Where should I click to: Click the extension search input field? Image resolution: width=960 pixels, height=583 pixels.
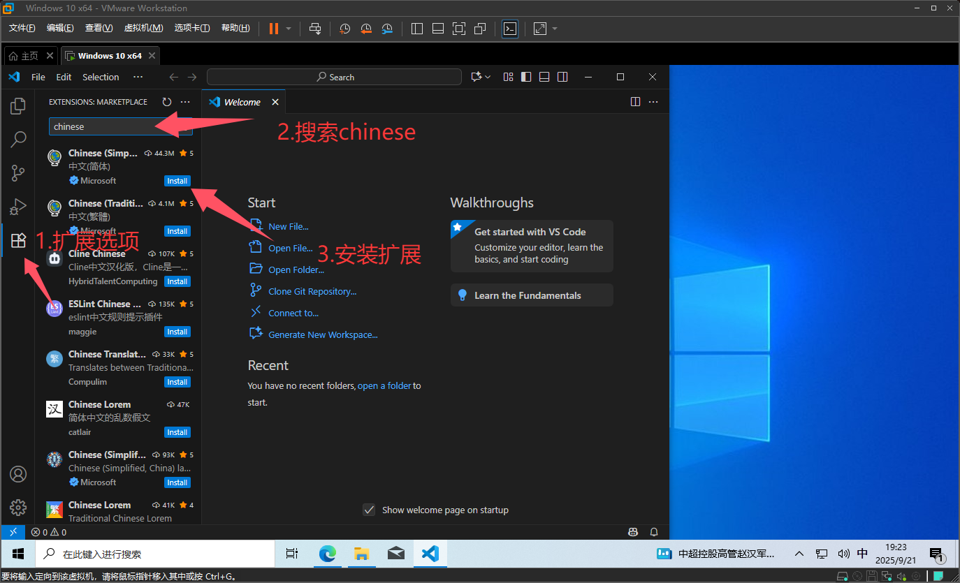[x=112, y=126]
